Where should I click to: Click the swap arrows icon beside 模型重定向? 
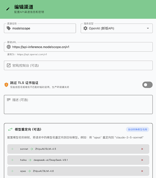click(10, 129)
